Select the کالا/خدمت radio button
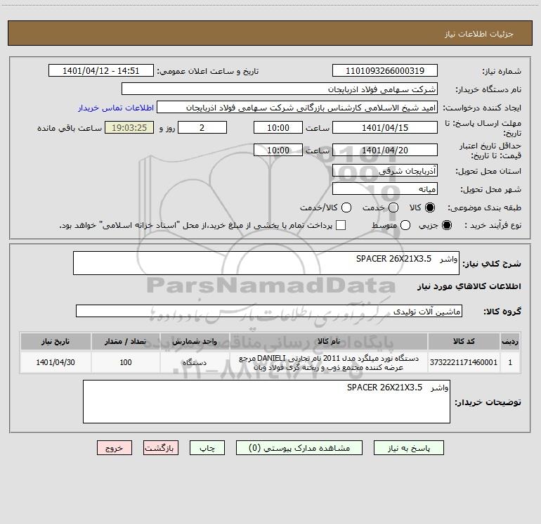 346,207
